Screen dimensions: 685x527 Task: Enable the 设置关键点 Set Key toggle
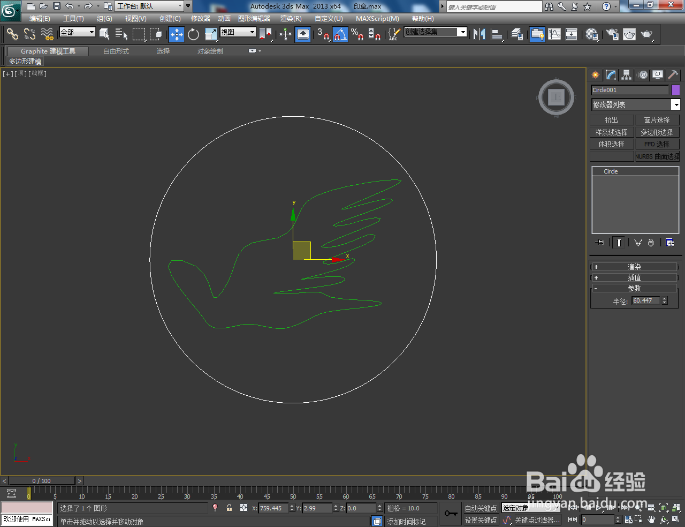point(480,520)
